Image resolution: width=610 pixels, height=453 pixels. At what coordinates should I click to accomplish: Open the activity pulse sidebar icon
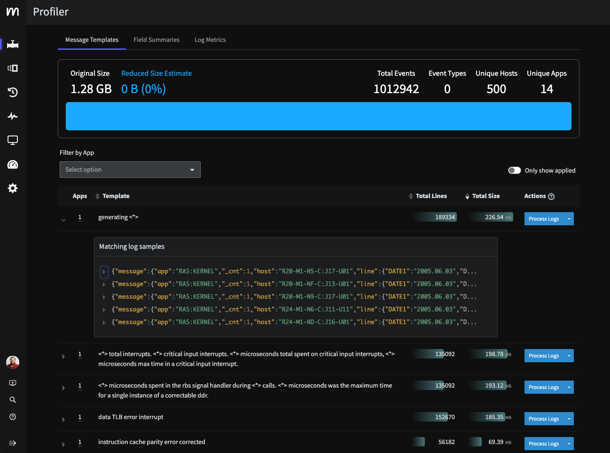[13, 116]
